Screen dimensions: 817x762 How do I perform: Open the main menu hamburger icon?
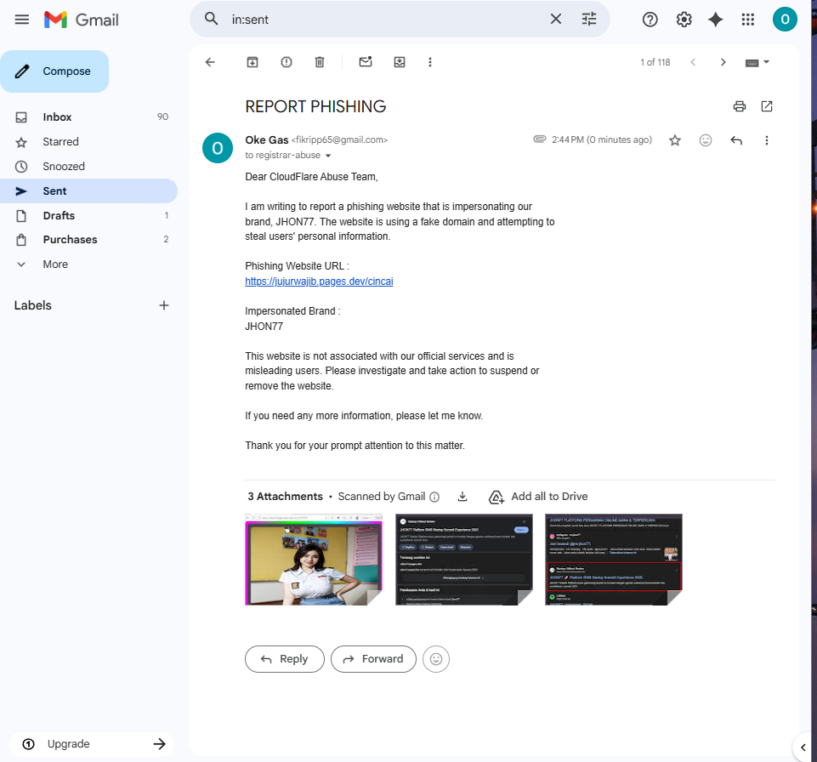click(22, 20)
